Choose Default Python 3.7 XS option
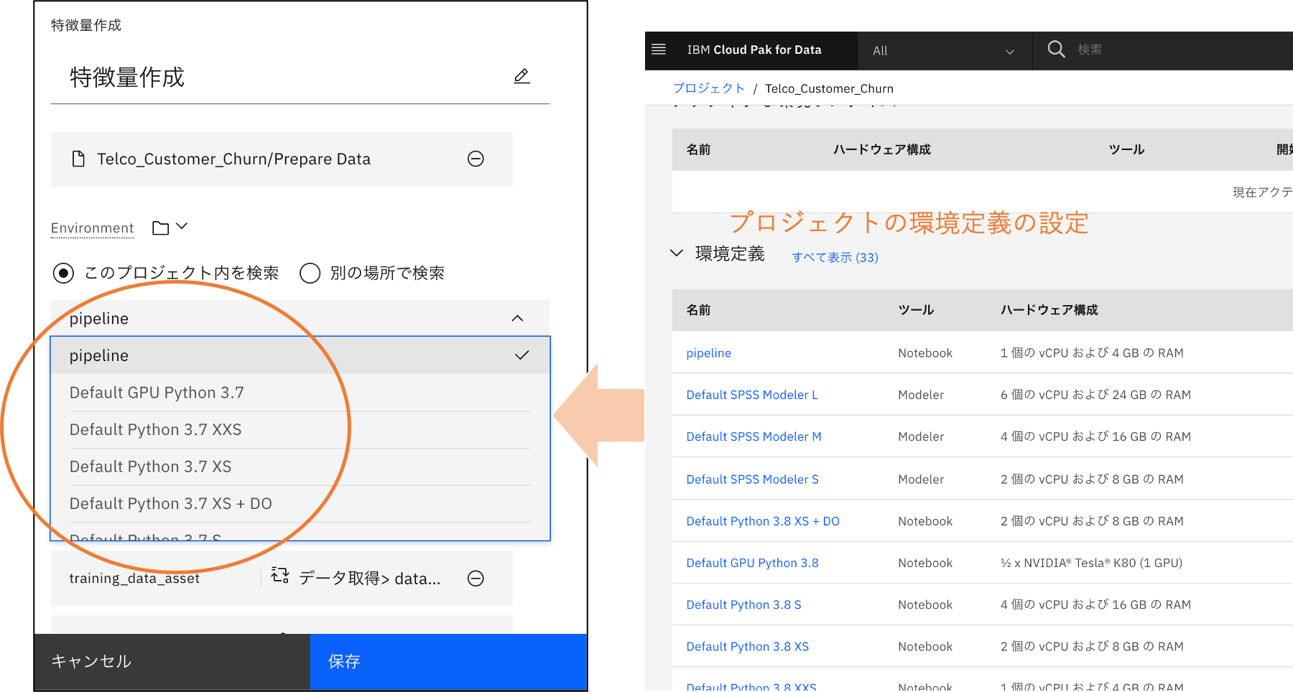1293x692 pixels. tap(300, 467)
